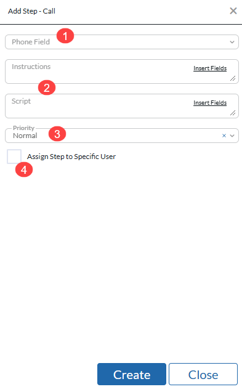Close the Add Step dialog with X icon
This screenshot has height=392, width=242.
233,10
